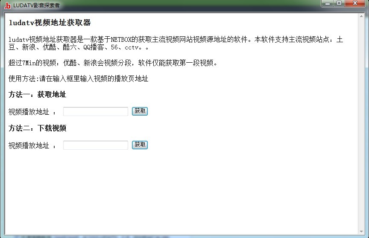The image size is (369, 238).
Task: Select the 方法一：获取地址 heading
Action: pyautogui.click(x=38, y=94)
